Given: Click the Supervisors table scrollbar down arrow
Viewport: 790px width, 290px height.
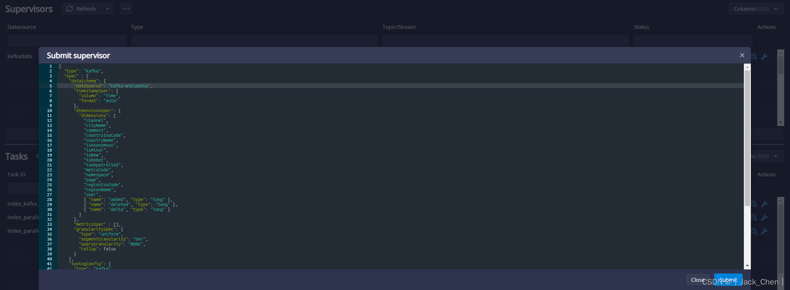Looking at the screenshot, I should click(x=781, y=122).
